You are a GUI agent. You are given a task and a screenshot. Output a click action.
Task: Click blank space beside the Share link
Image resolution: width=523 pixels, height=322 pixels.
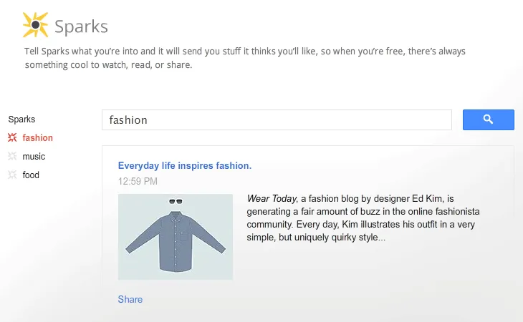pos(322,299)
